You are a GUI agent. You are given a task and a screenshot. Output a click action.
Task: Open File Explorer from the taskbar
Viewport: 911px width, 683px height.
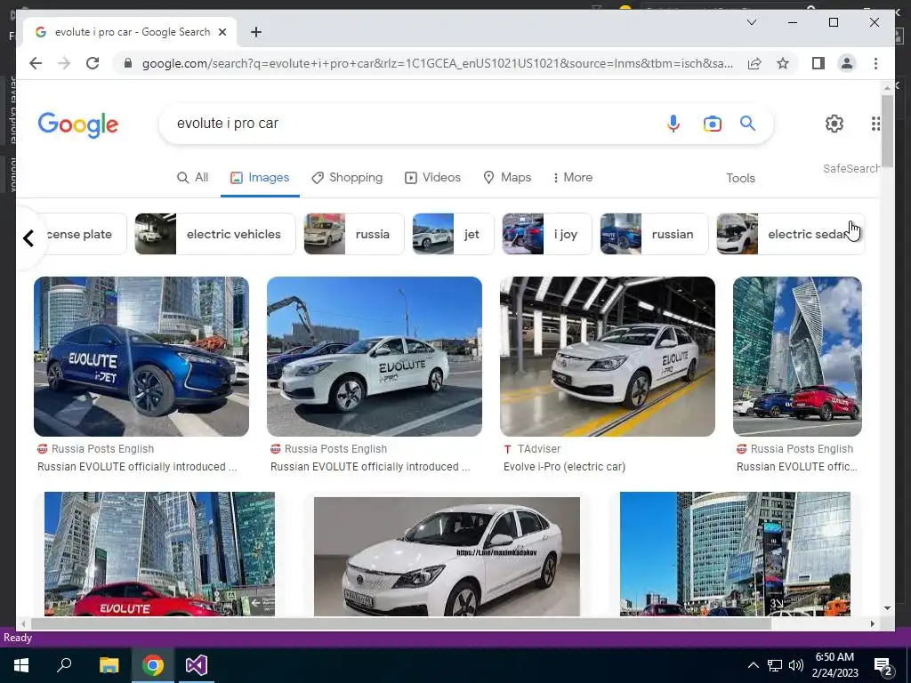109,665
